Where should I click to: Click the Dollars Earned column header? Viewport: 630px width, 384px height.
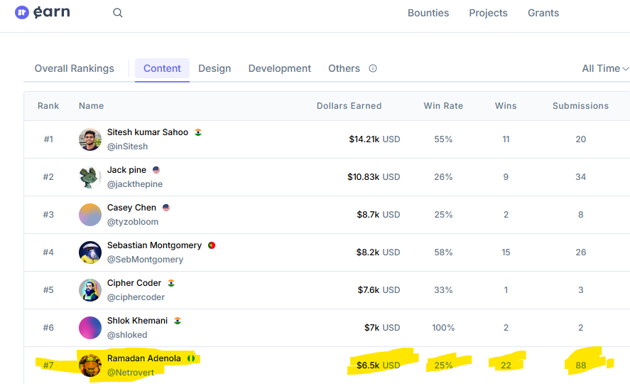349,106
